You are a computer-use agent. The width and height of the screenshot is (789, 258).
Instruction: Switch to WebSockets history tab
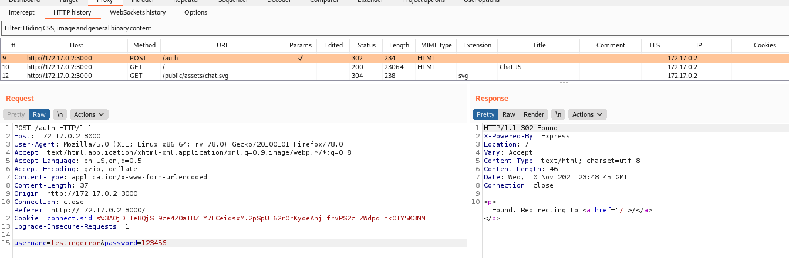(x=137, y=12)
